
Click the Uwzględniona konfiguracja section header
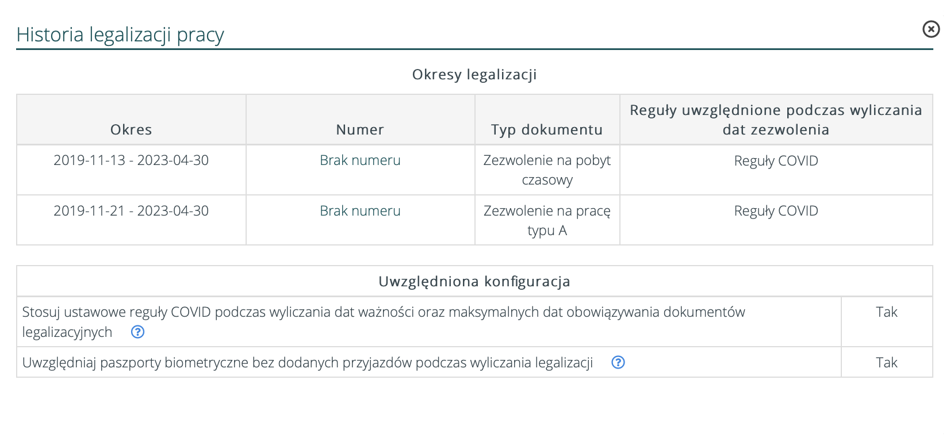(x=474, y=281)
